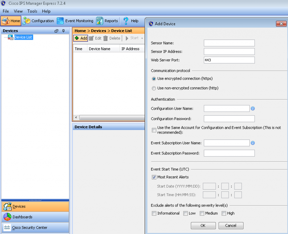The image size is (288, 234).
Task: Open the Dashboards panel section
Action: tap(22, 217)
